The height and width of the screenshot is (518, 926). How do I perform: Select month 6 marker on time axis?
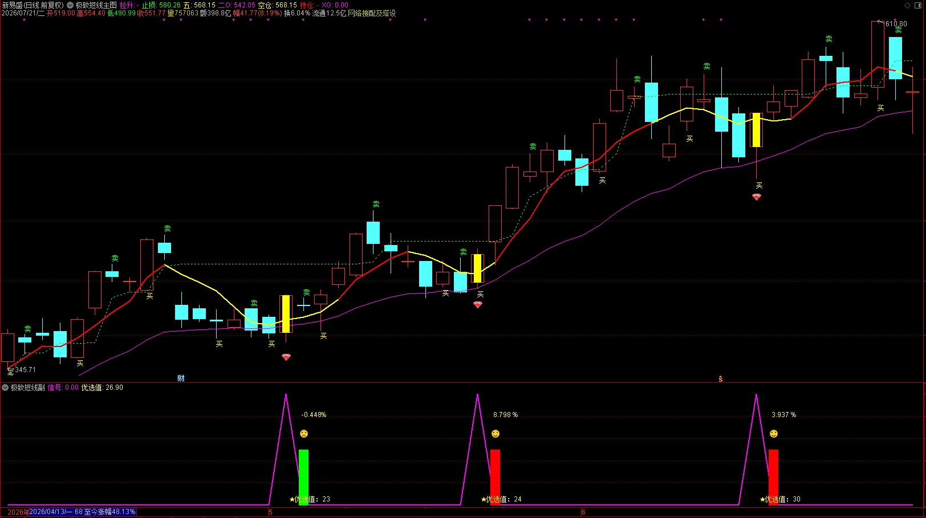pyautogui.click(x=583, y=512)
